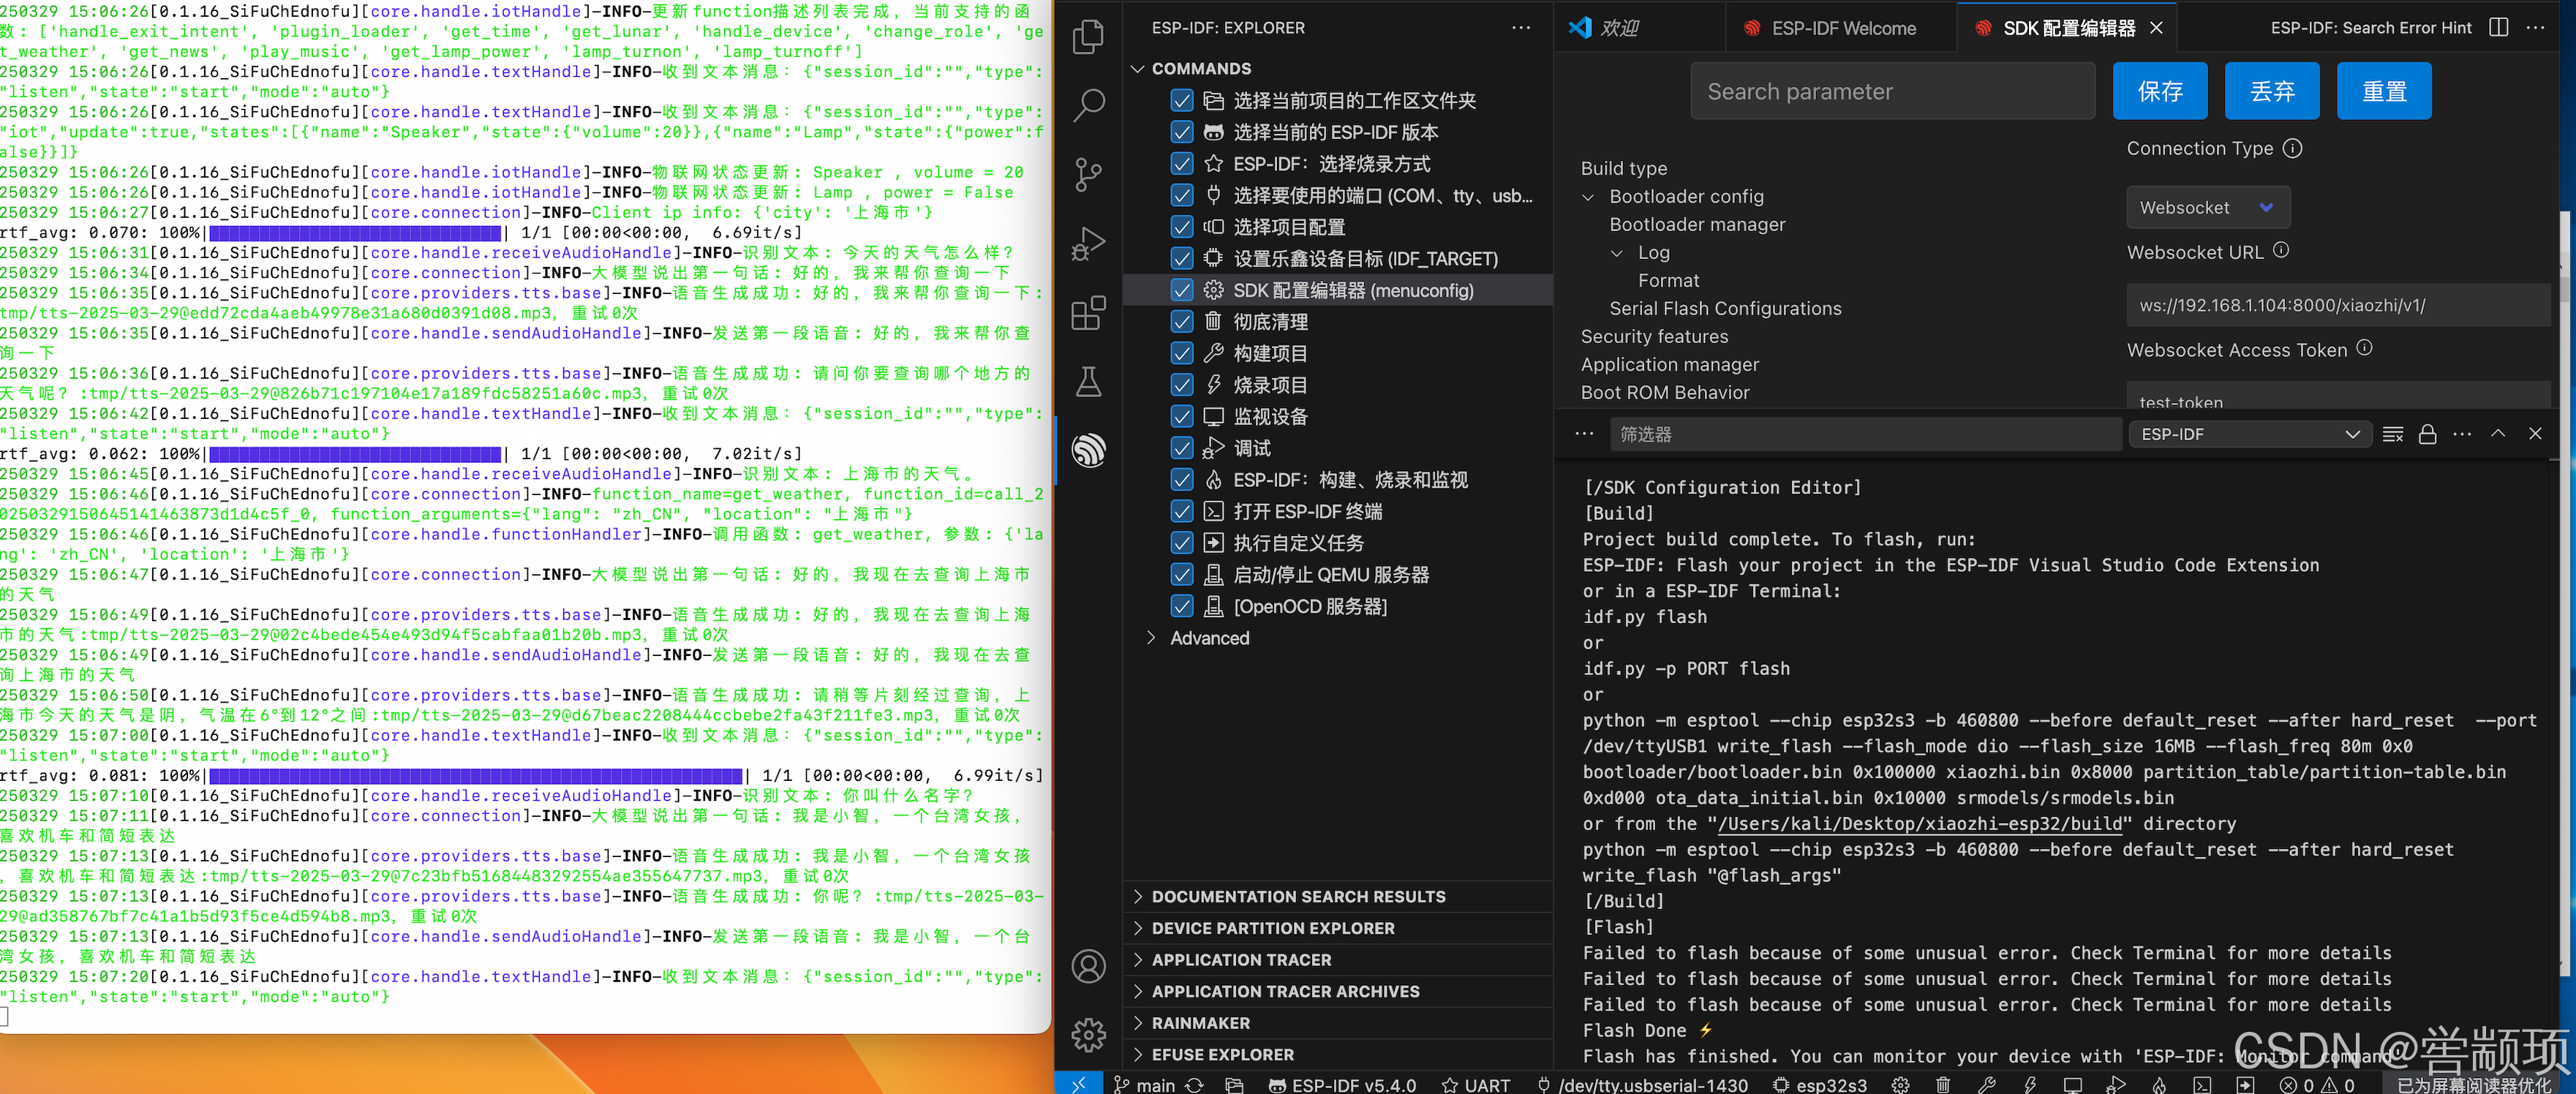Open the Extensions view in activity bar

(x=1088, y=312)
